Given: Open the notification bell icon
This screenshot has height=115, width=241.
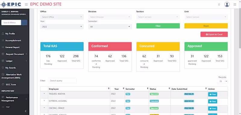Looking at the screenshot, I should (219, 5).
